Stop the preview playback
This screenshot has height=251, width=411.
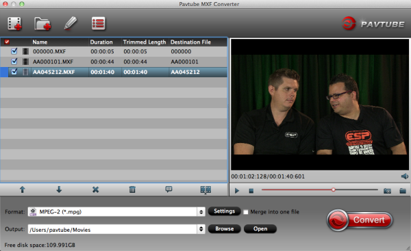251,191
